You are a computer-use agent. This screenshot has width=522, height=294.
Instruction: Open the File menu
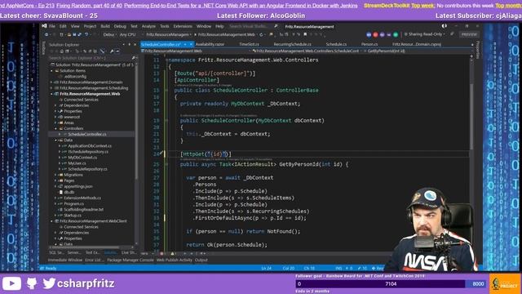pyautogui.click(x=52, y=26)
